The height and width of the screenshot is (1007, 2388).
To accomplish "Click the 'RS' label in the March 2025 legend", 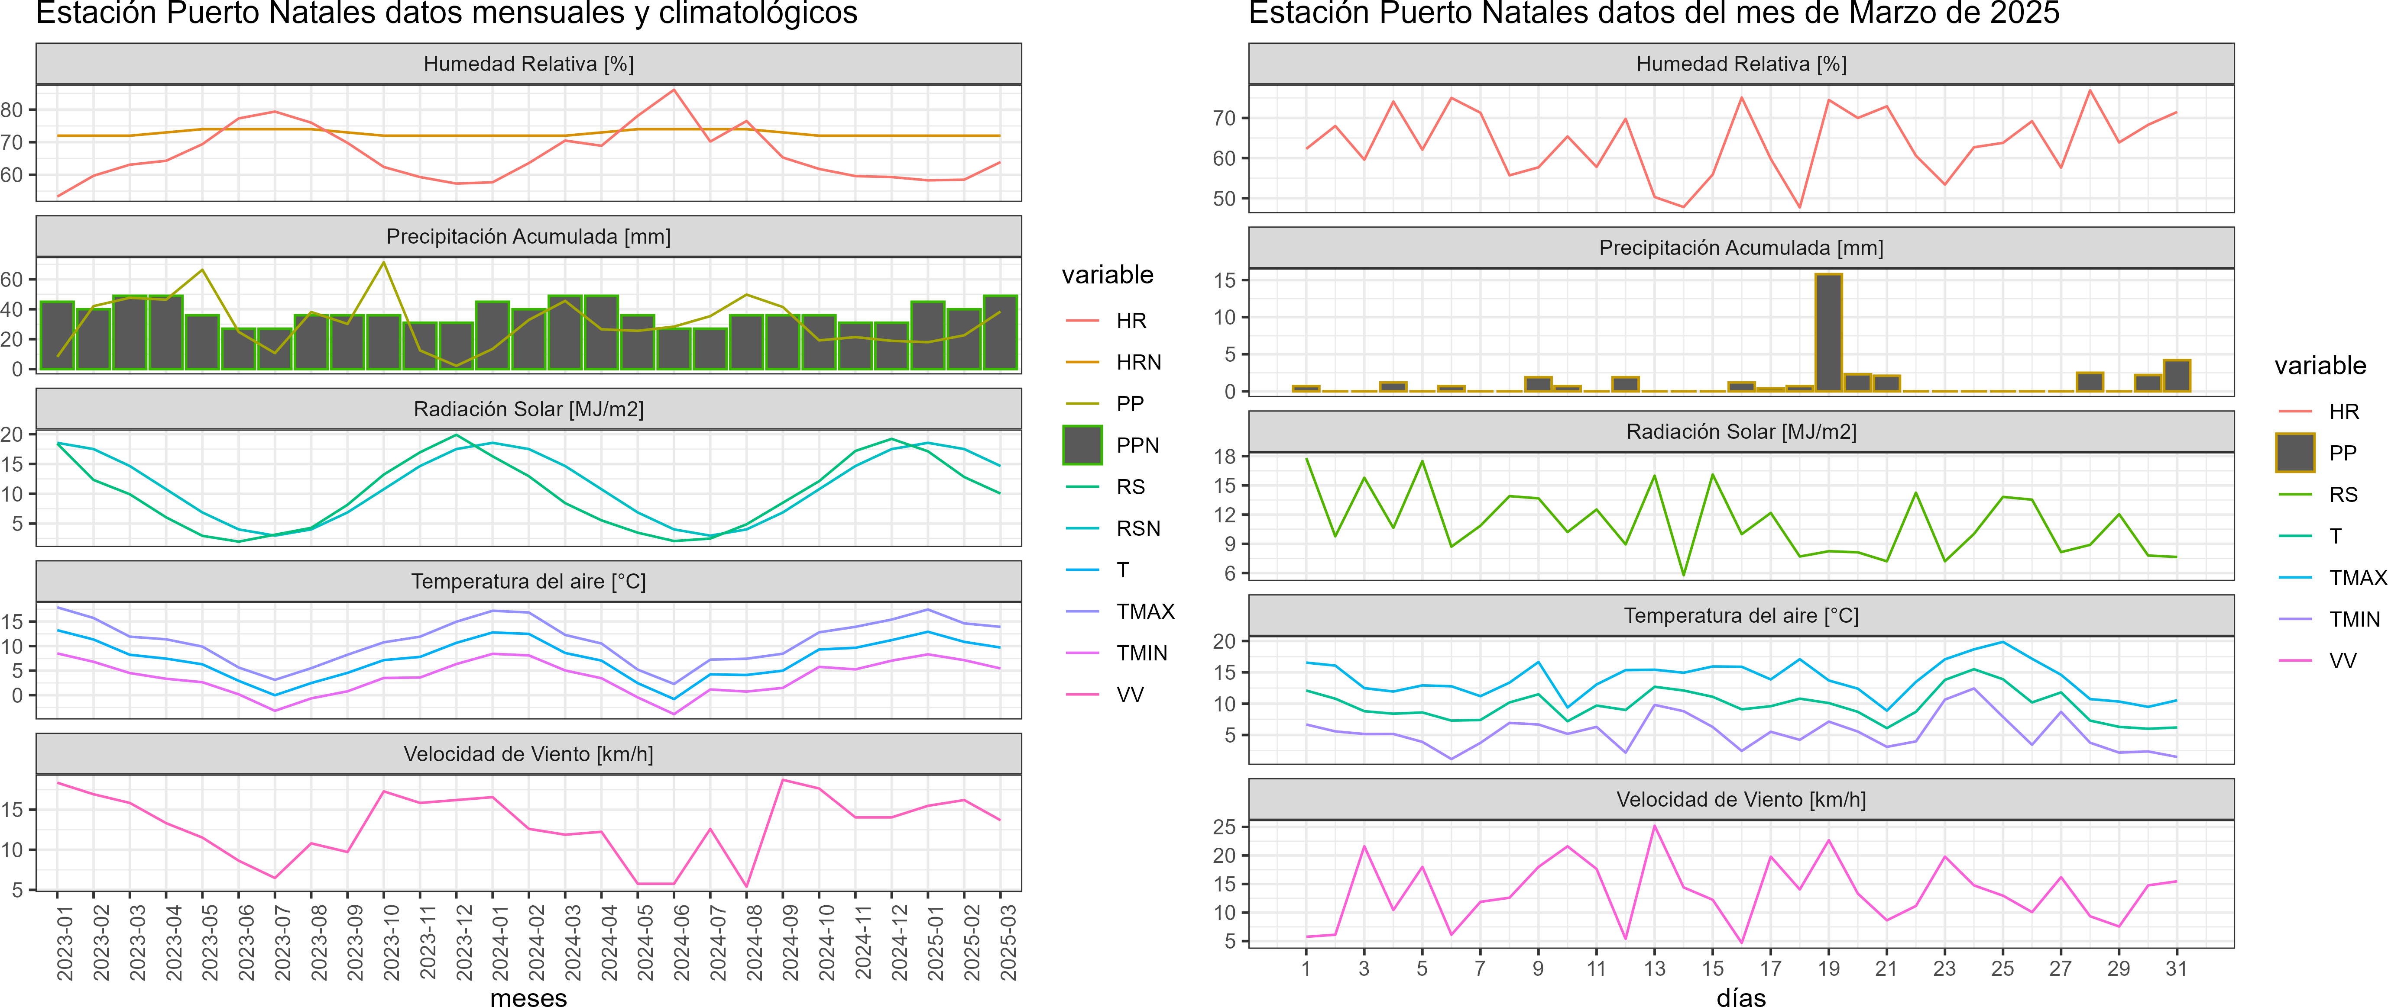I will click(x=2343, y=495).
